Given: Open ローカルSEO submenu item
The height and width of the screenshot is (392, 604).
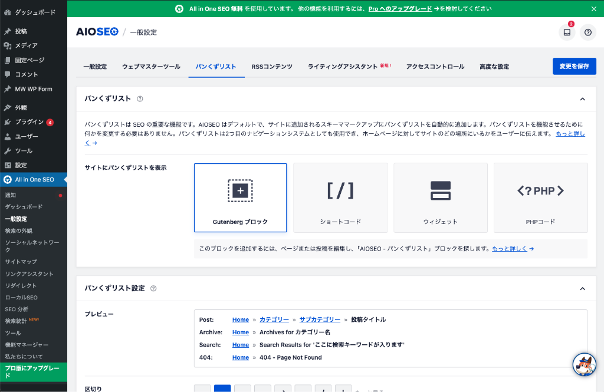Looking at the screenshot, I should [34, 298].
